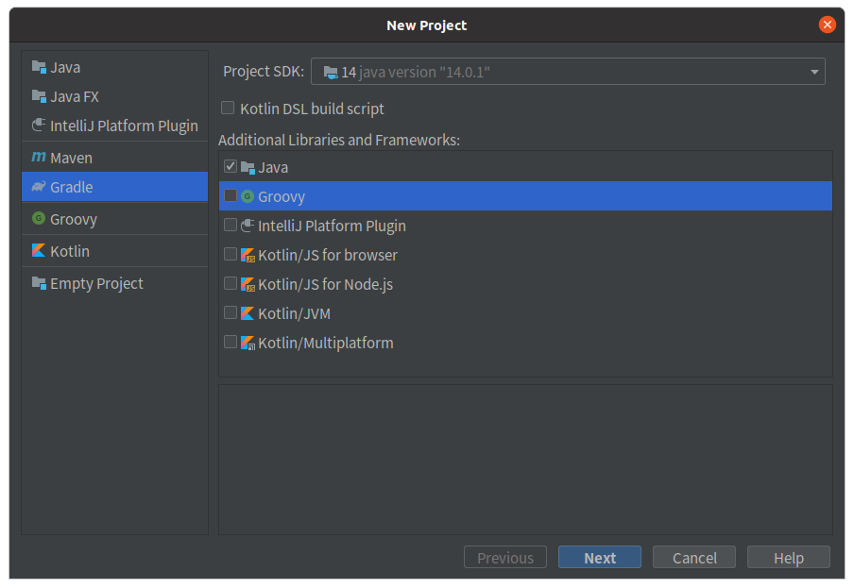Click the green Groovy icon in sidebar
The width and height of the screenshot is (854, 588).
tap(39, 219)
